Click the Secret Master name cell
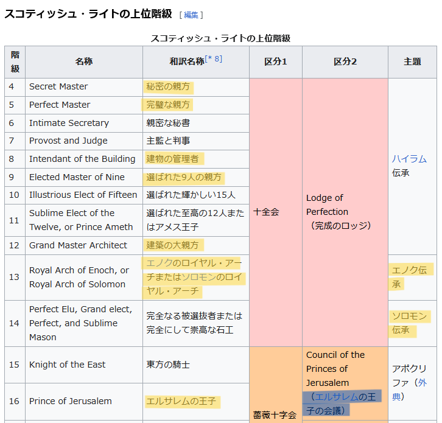This screenshot has width=442, height=423. (x=58, y=86)
